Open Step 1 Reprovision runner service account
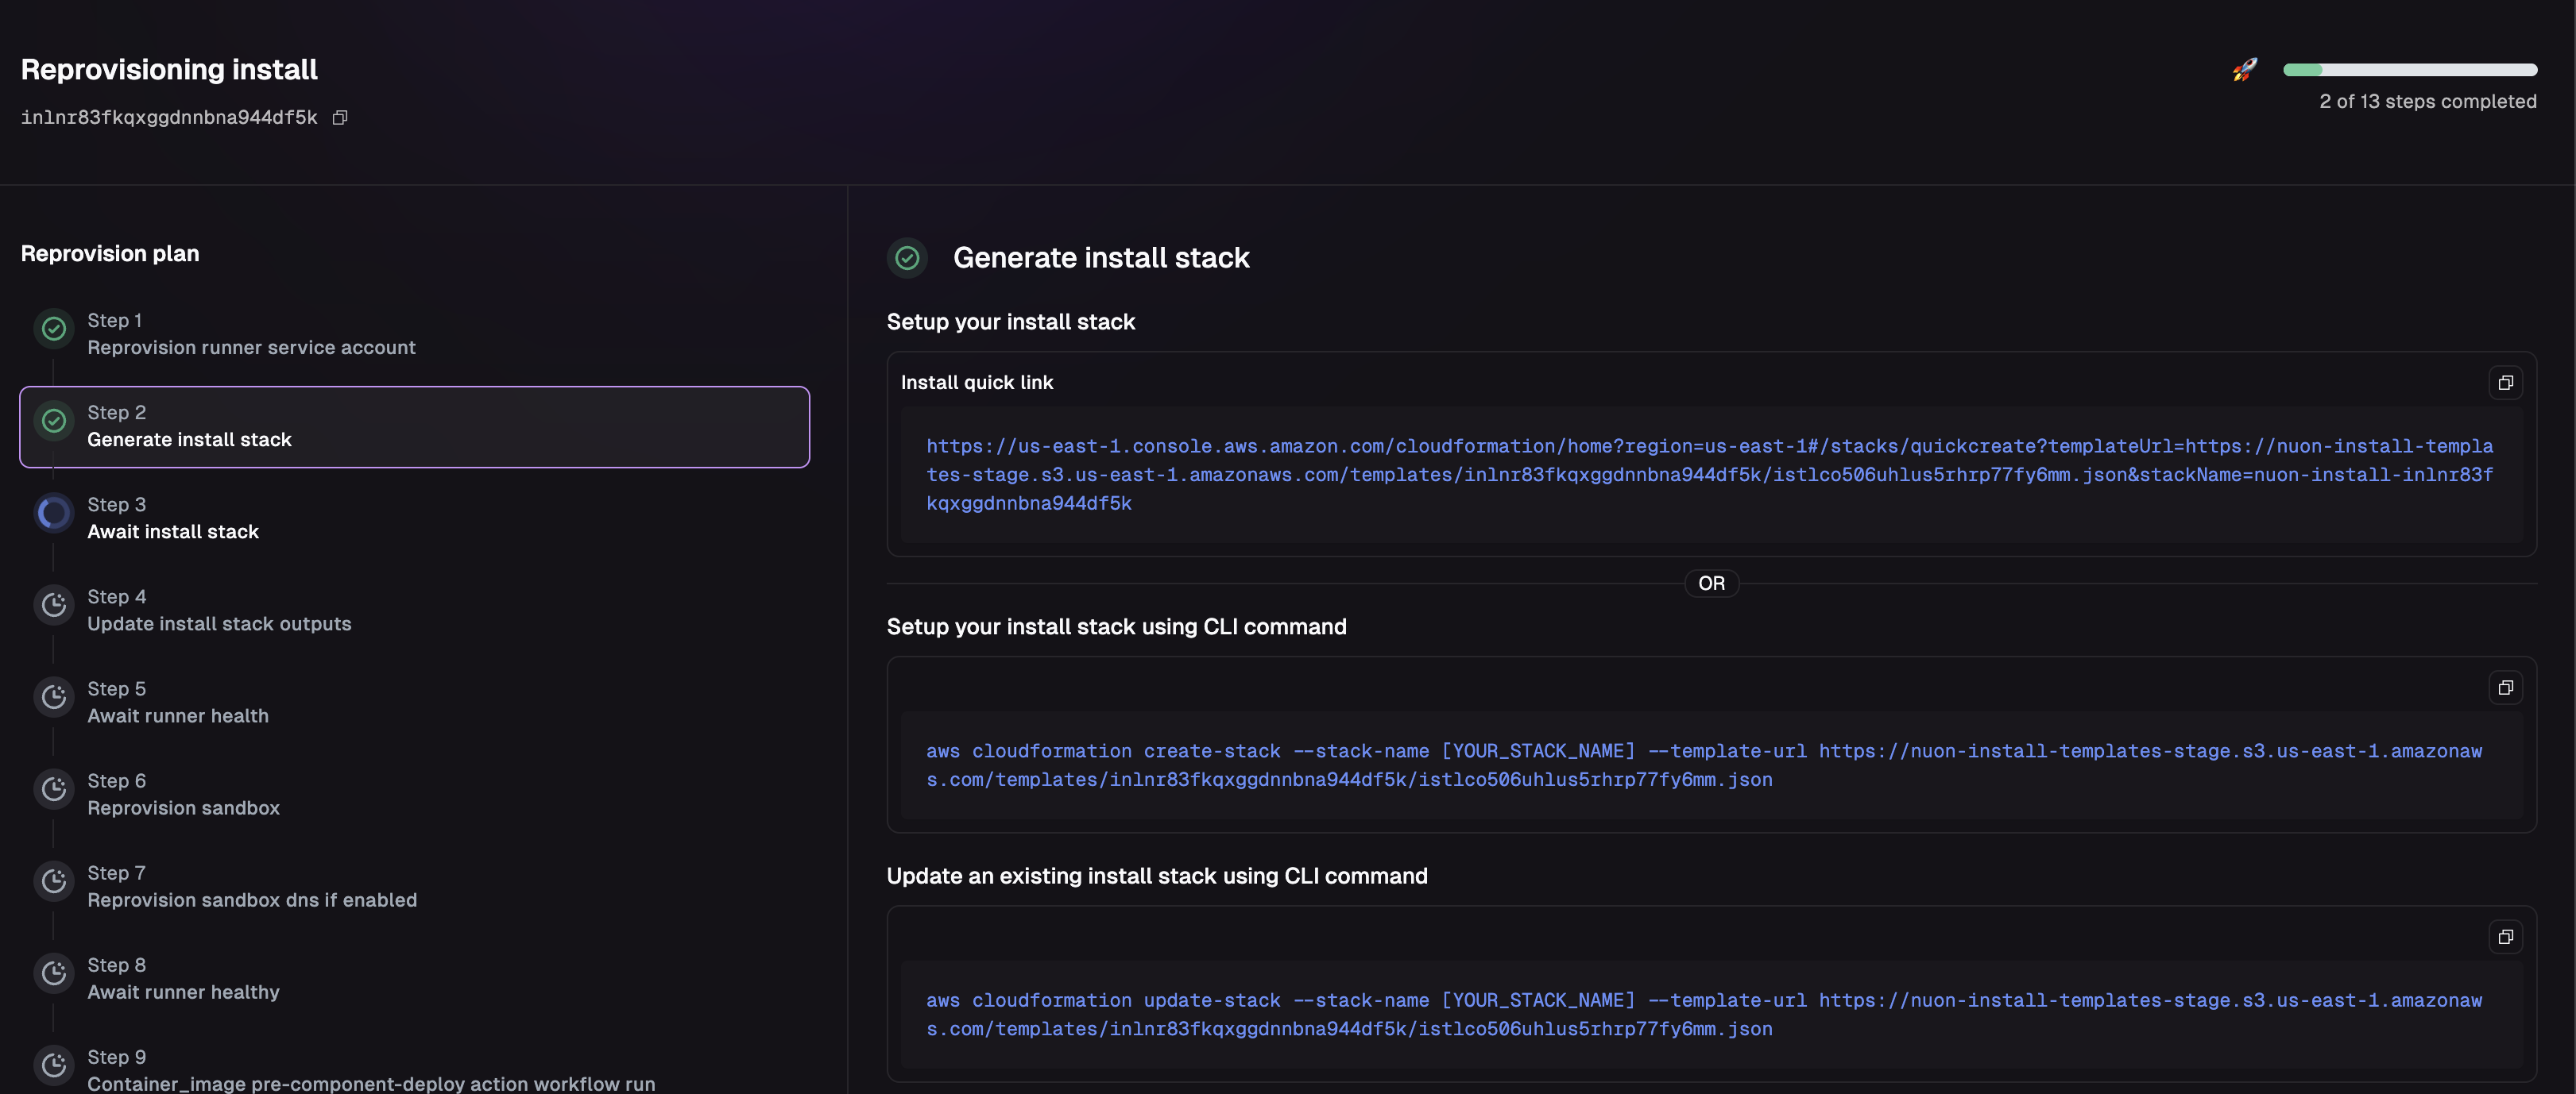 coord(414,335)
